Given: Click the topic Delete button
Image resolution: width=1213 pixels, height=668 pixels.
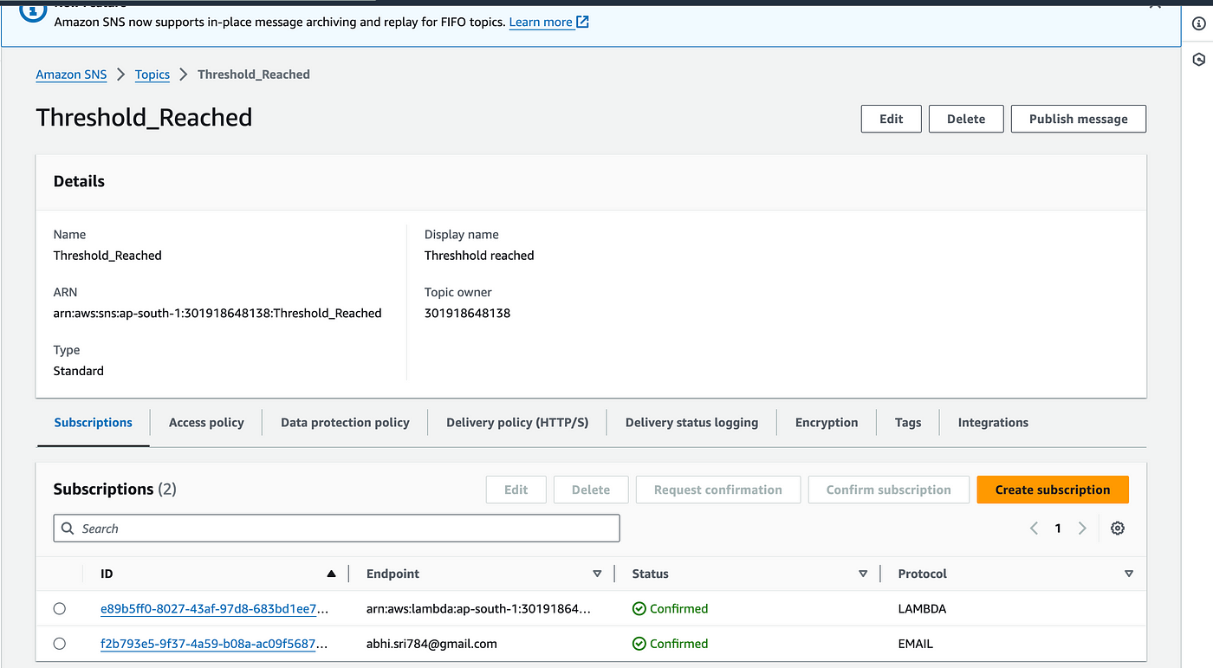Looking at the screenshot, I should click(966, 120).
